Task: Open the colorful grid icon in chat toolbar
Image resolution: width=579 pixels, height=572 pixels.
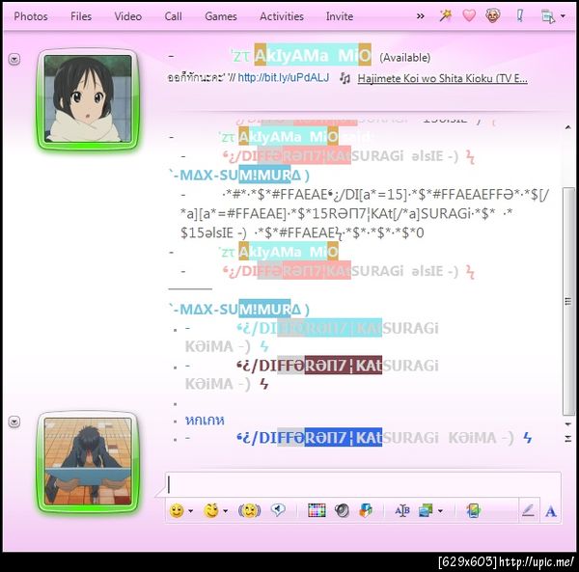Action: 317,510
